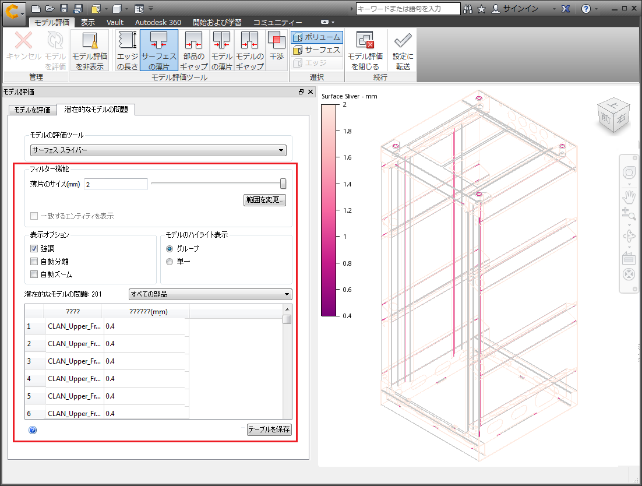Image resolution: width=642 pixels, height=486 pixels.
Task: Click the Autodesk Exchange X icon
Action: click(566, 9)
